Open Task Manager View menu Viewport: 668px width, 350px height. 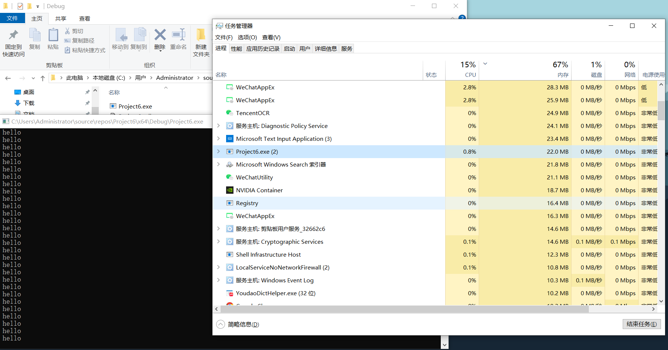click(271, 37)
